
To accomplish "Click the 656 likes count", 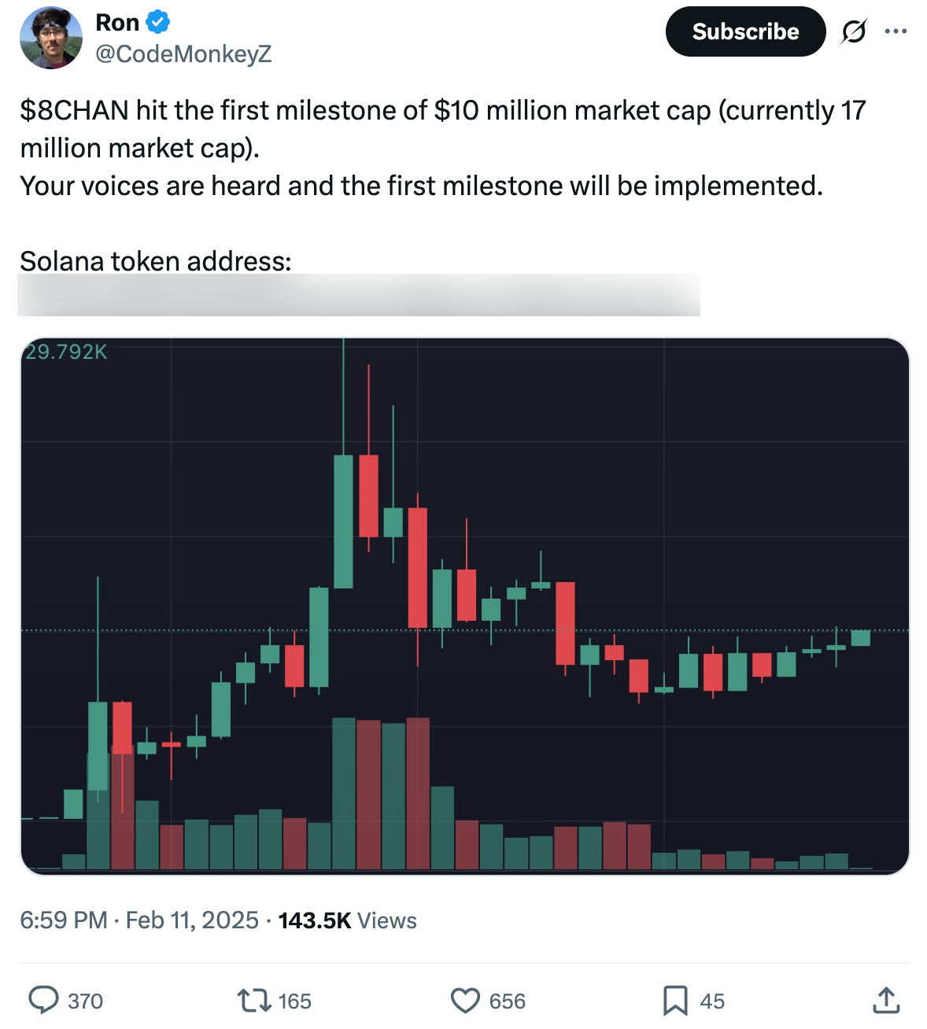I will click(x=507, y=1001).
